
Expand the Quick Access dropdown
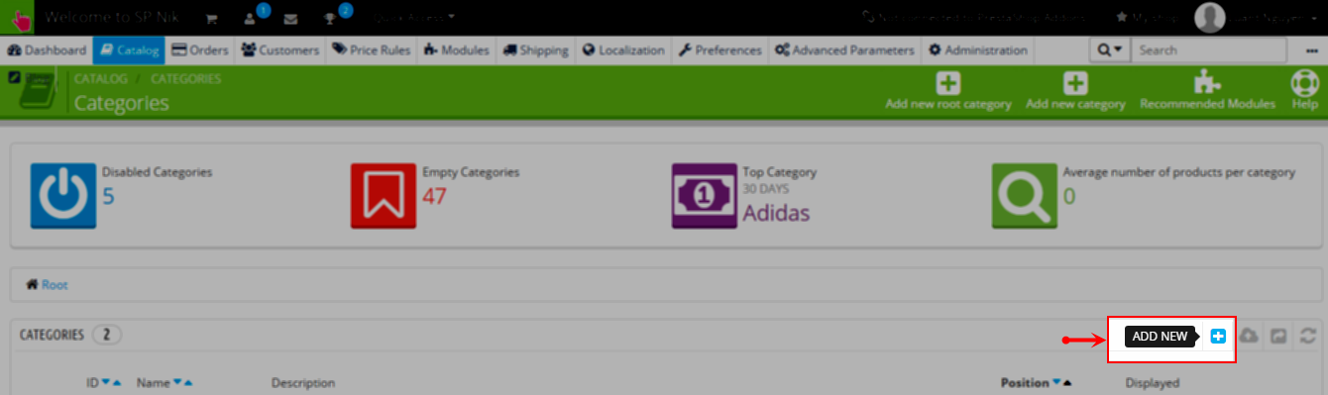tap(414, 18)
